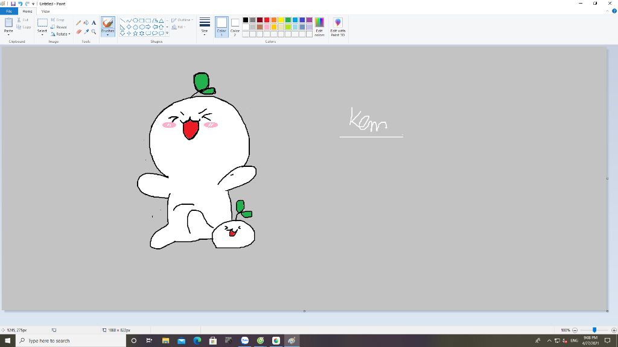Choose the Curve shape
This screenshot has width=618, height=347.
pos(129,20)
